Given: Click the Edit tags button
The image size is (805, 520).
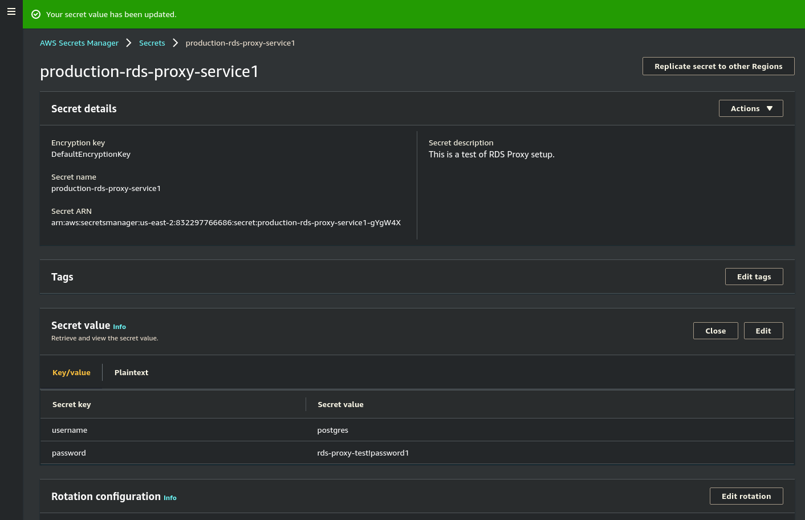Looking at the screenshot, I should point(754,277).
